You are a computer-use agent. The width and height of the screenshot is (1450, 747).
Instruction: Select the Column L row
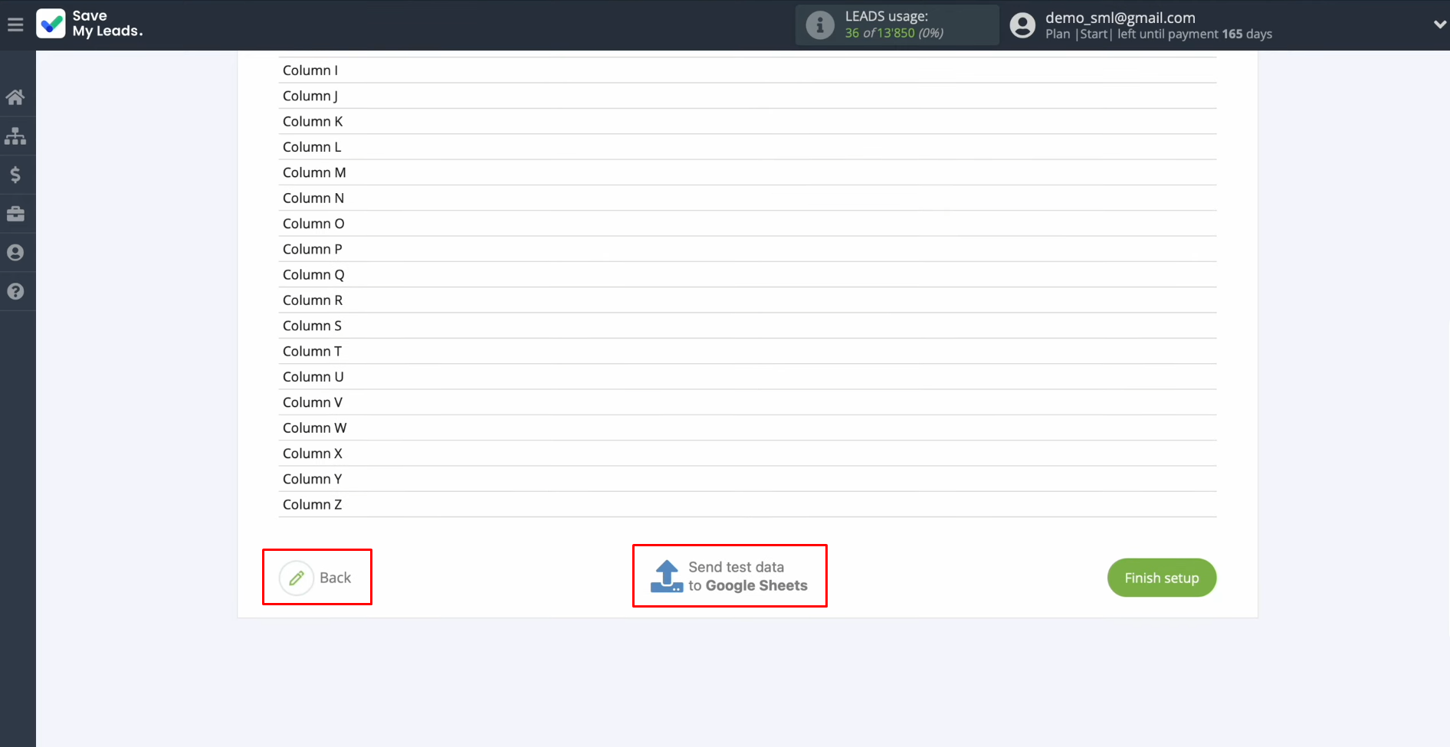tap(748, 147)
